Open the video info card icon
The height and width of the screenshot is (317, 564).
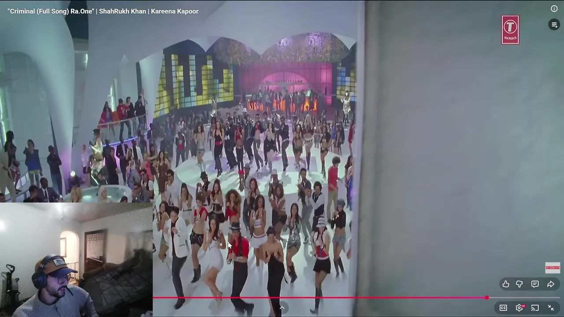554,9
